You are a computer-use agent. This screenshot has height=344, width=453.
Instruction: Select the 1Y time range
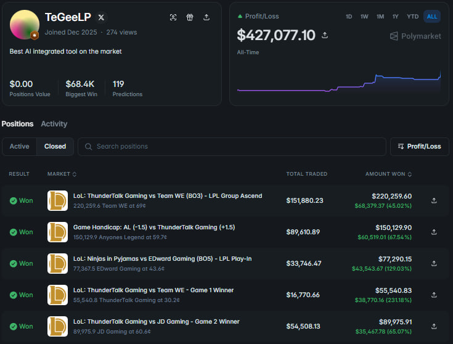(x=395, y=17)
